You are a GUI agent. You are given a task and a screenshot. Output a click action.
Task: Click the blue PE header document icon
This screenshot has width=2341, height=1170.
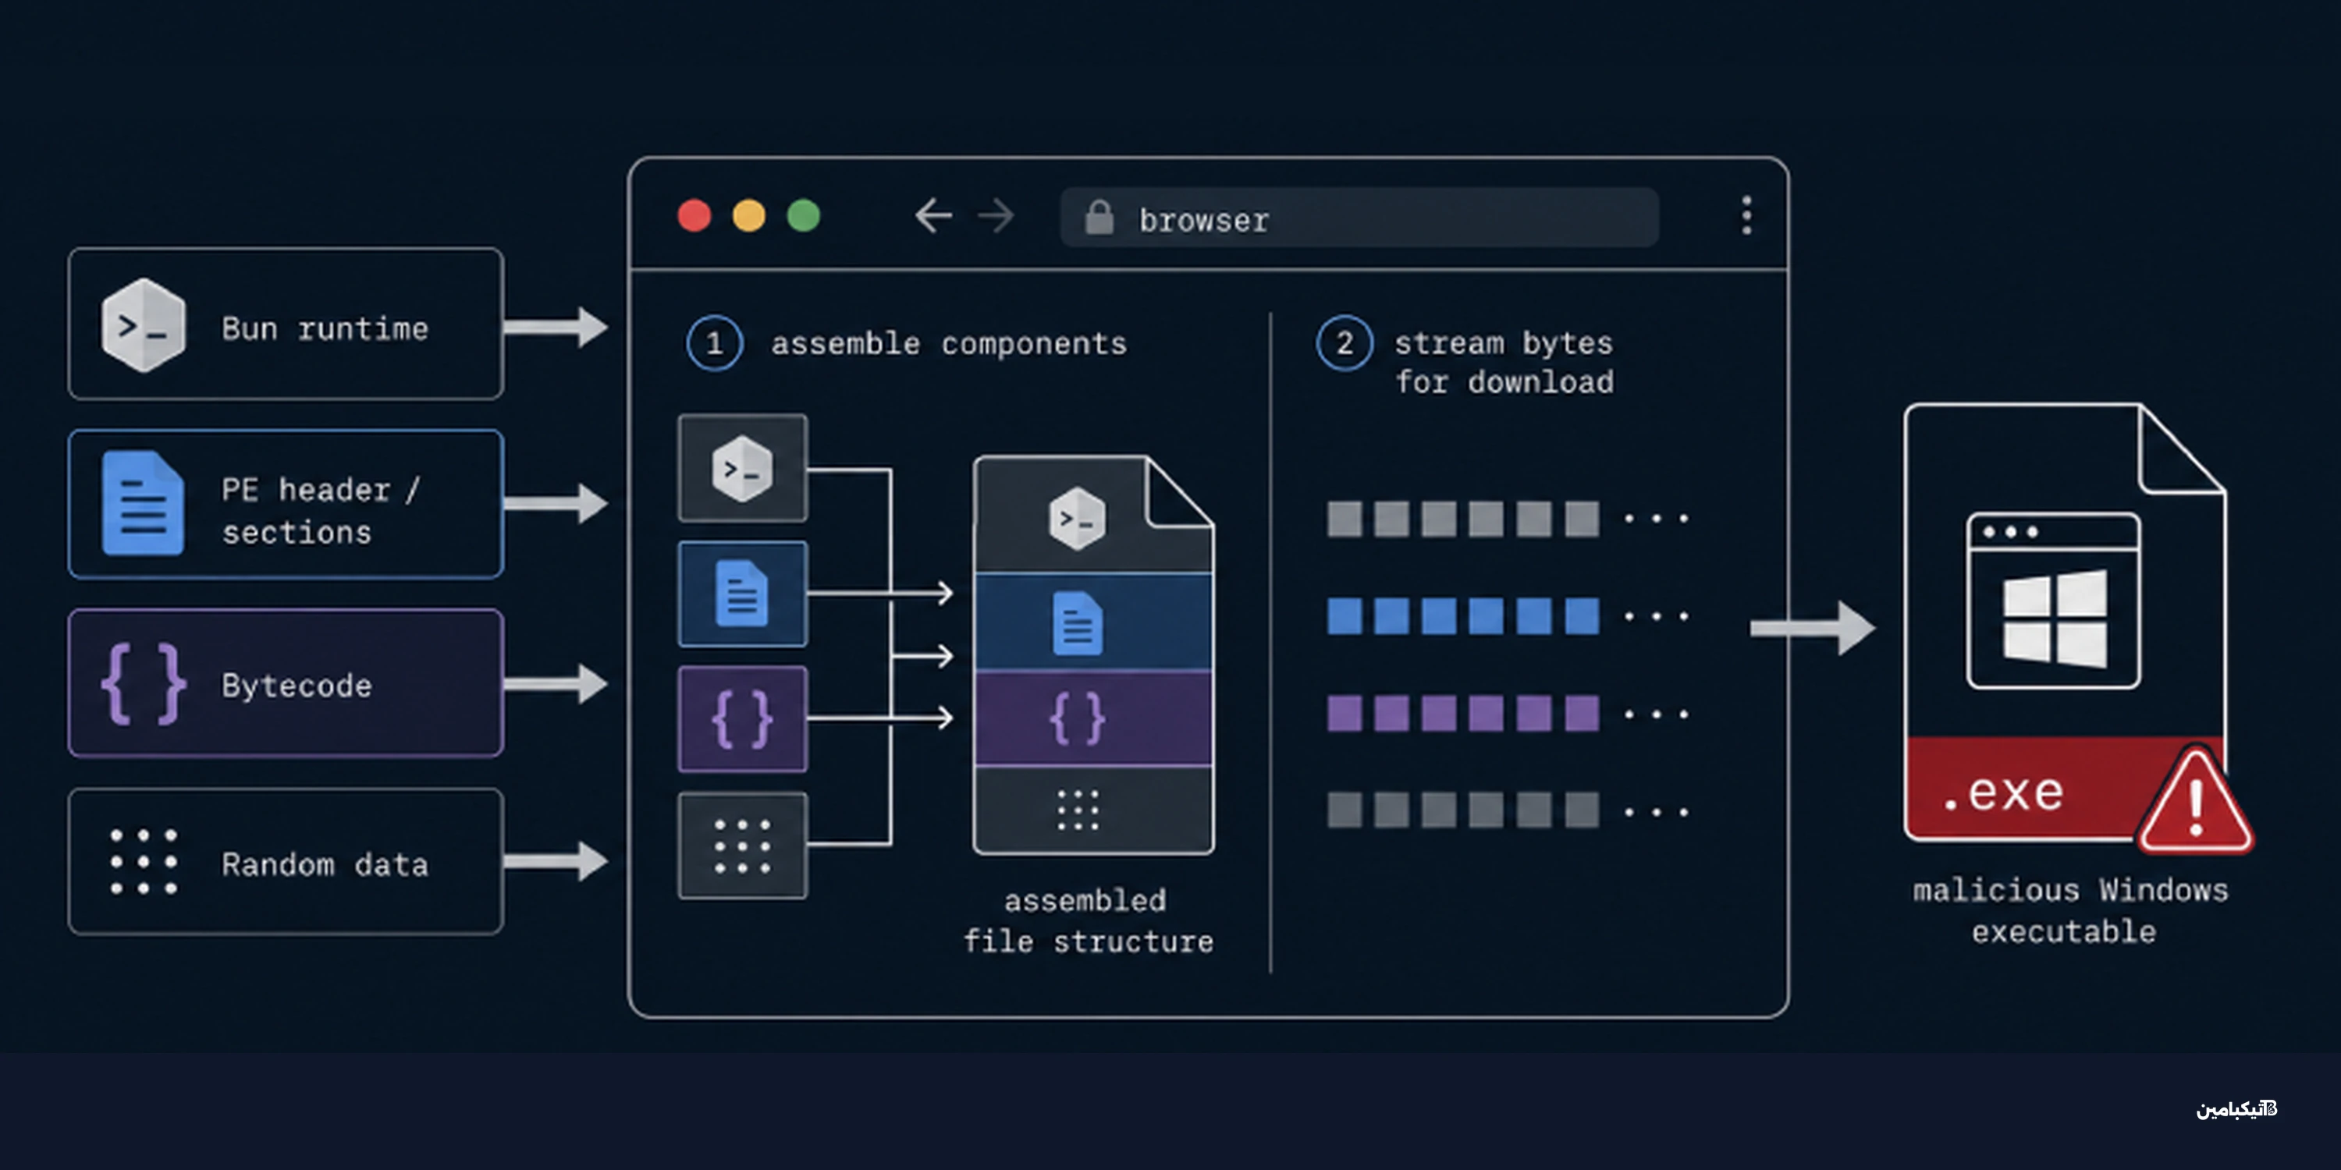click(x=143, y=502)
